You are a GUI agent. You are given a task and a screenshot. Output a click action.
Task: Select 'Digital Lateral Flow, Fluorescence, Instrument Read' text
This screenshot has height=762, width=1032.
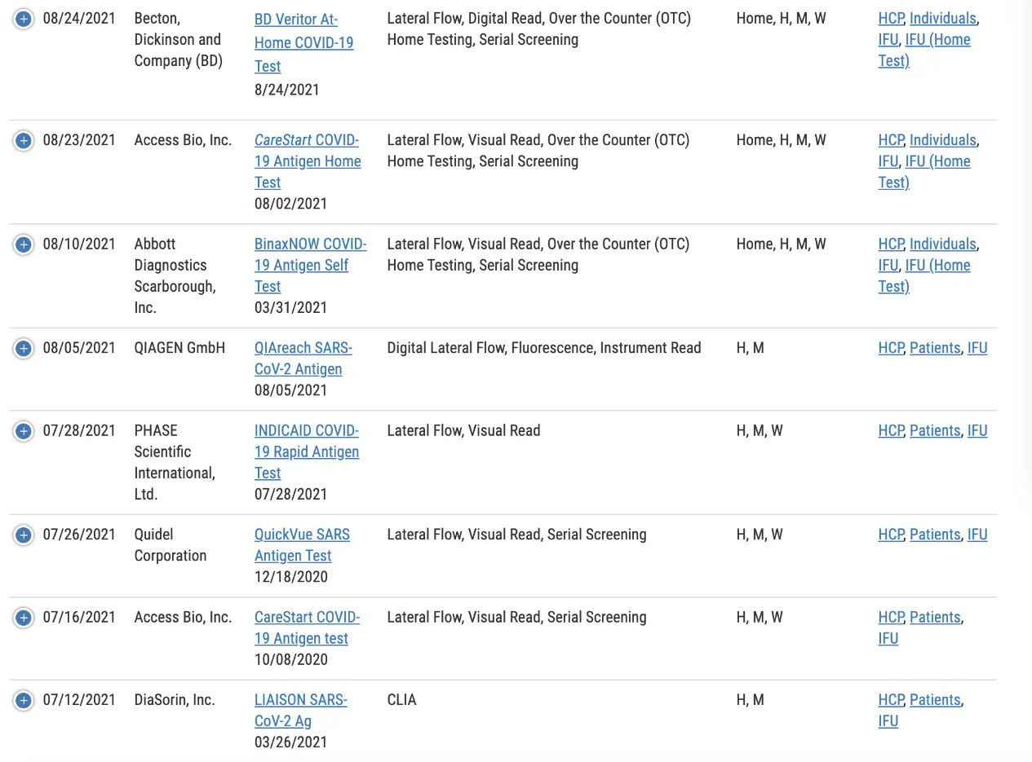[544, 348]
